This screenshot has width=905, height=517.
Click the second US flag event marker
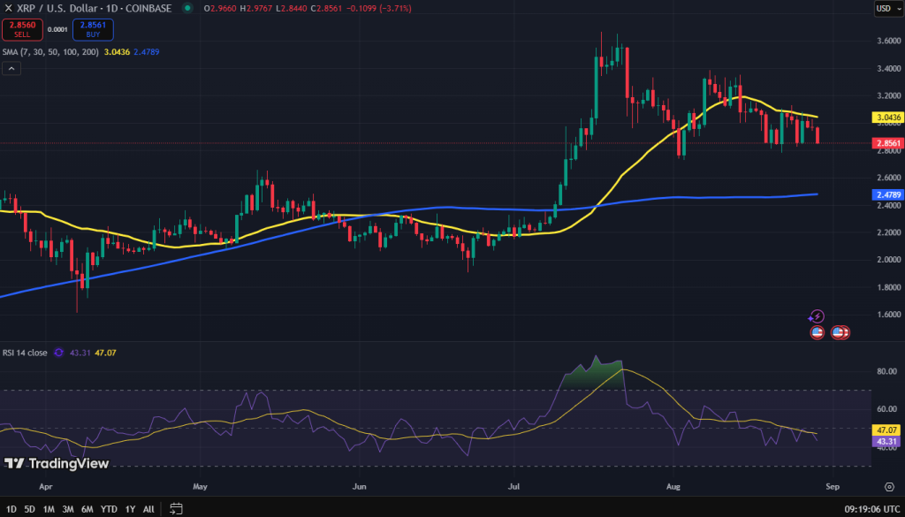point(838,331)
